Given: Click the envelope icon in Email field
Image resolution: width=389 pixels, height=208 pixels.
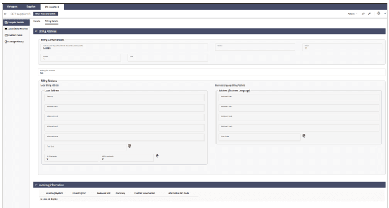Looking at the screenshot, I should pyautogui.click(x=306, y=48).
